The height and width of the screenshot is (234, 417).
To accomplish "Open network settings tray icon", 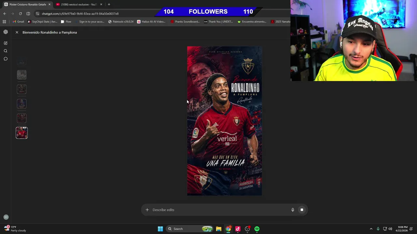I will click(385, 229).
